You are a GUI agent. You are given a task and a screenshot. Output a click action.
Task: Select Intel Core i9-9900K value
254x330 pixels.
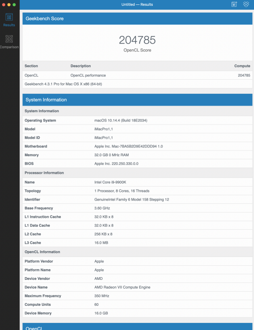110,182
